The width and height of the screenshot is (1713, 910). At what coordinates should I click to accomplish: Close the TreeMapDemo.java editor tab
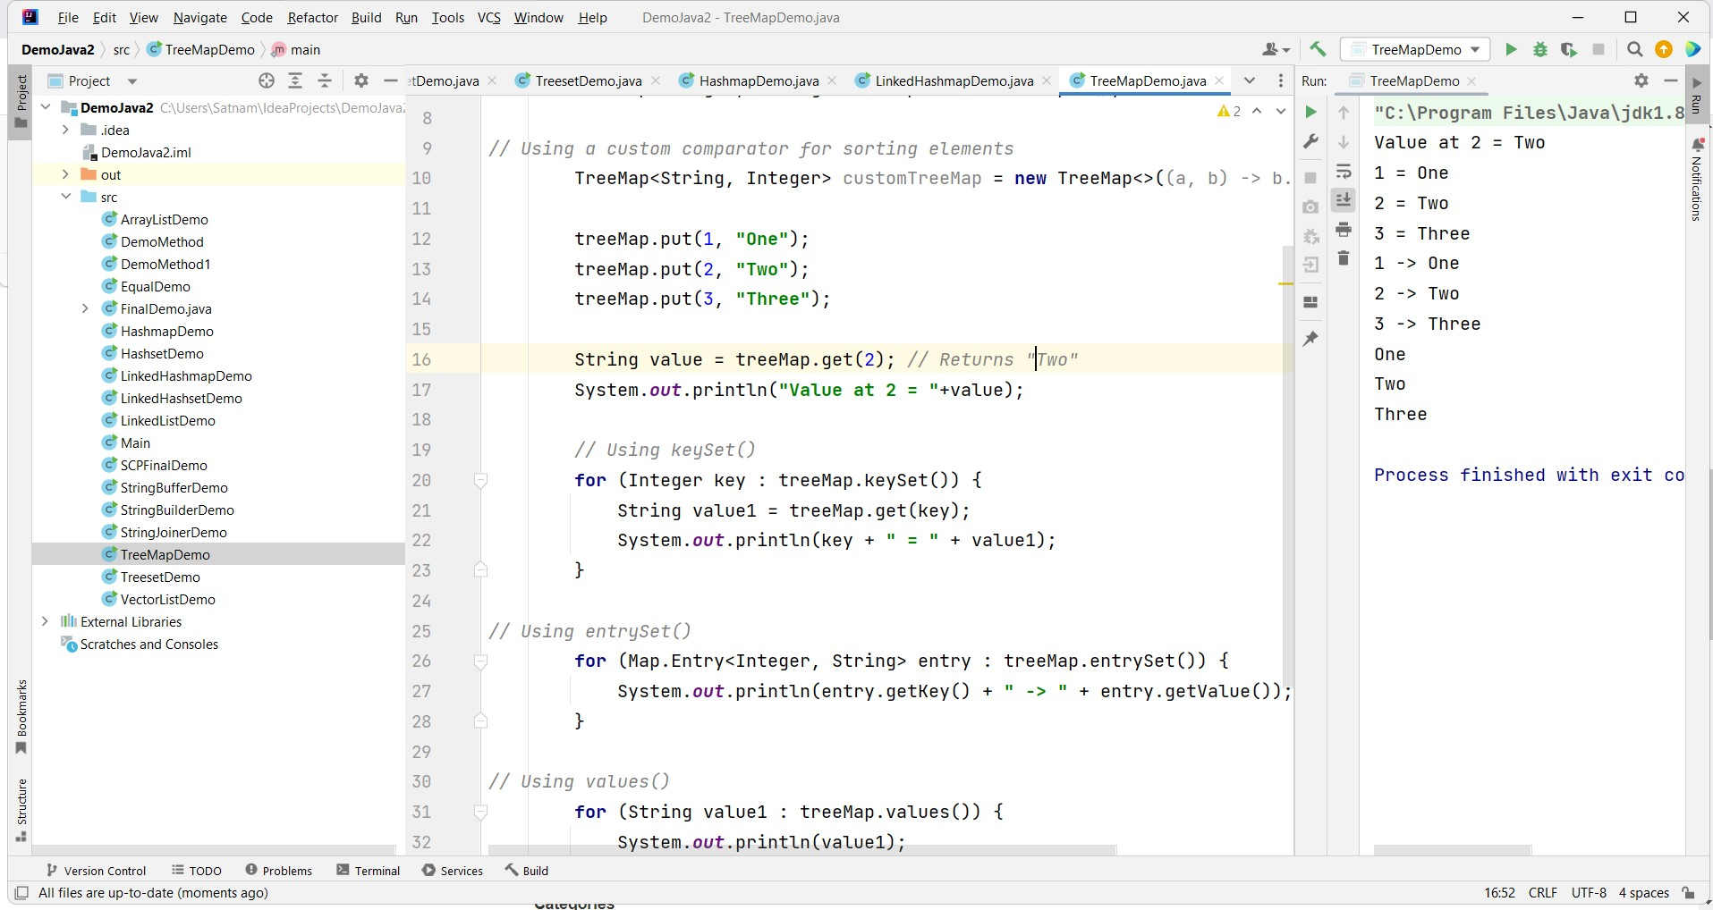click(x=1219, y=81)
